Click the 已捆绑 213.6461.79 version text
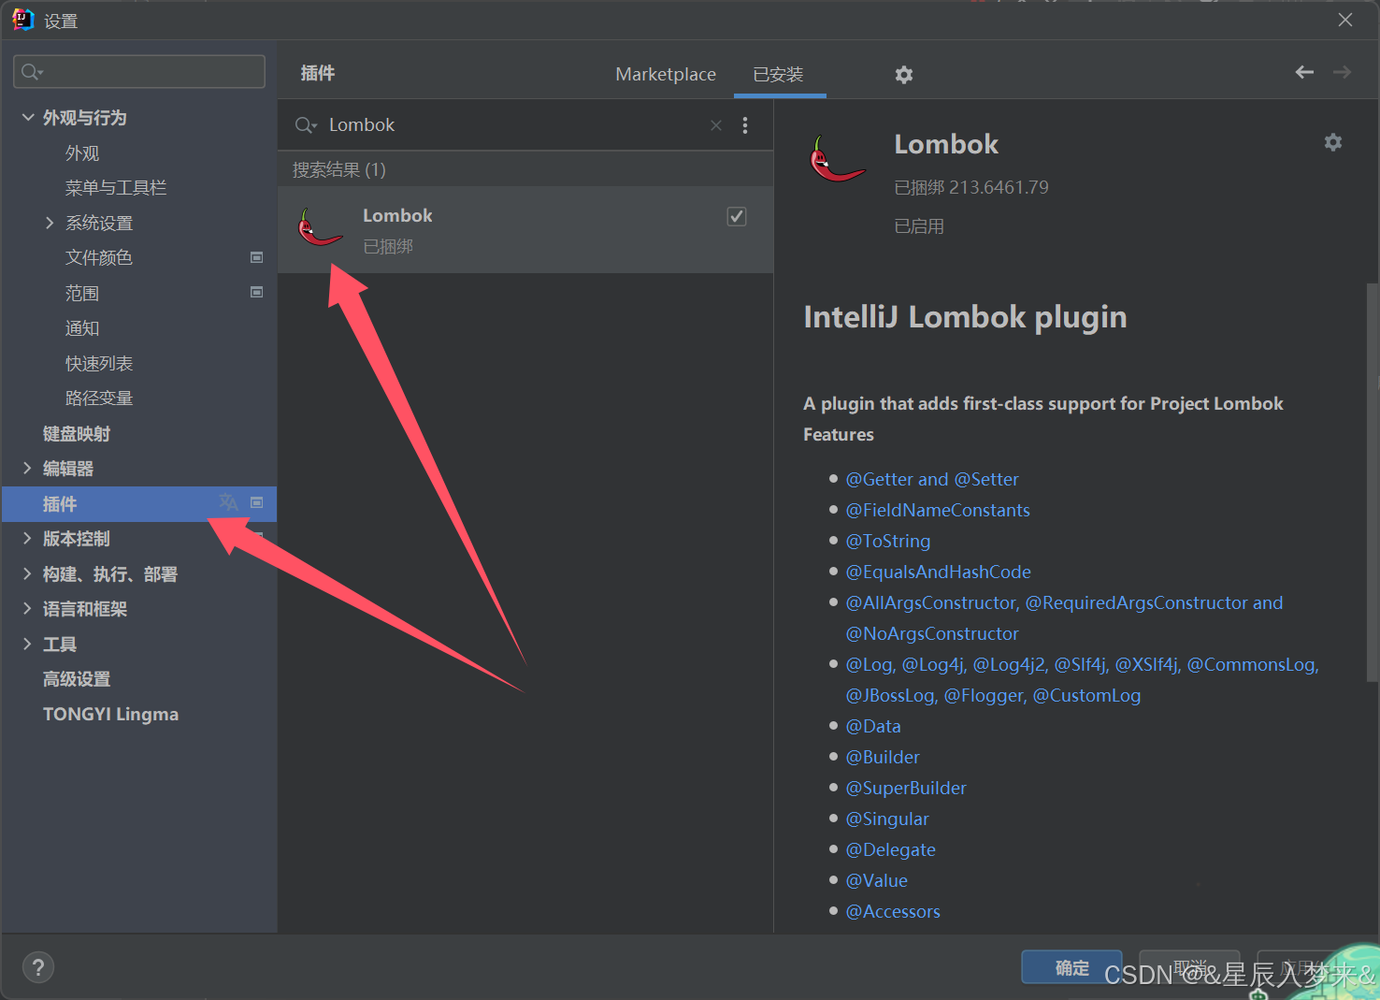Viewport: 1380px width, 1000px height. 971,187
